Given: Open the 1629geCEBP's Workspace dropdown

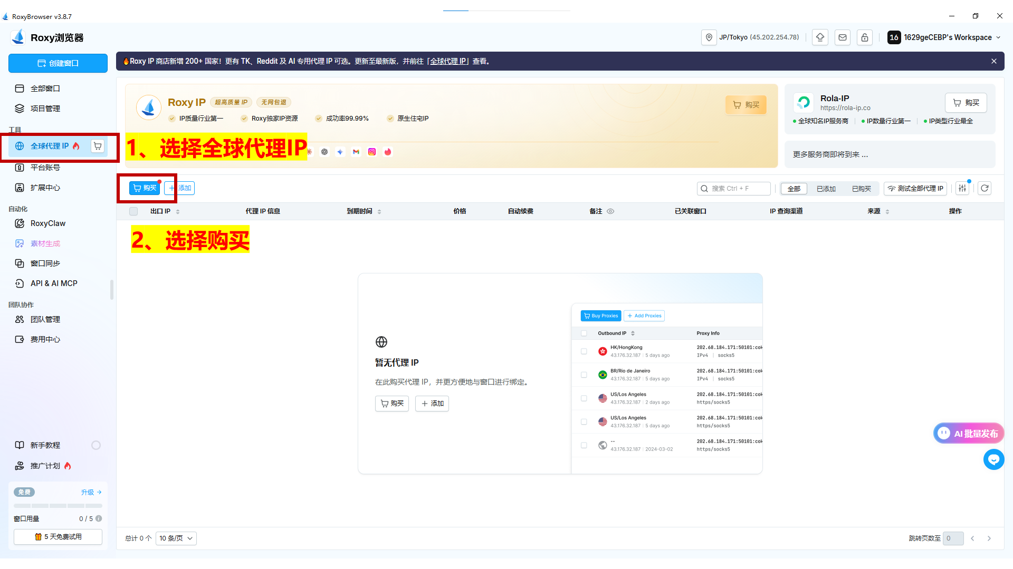Looking at the screenshot, I should (x=944, y=37).
